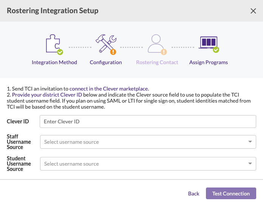
Task: Click the Rostering Contact person icon
Action: pos(157,45)
